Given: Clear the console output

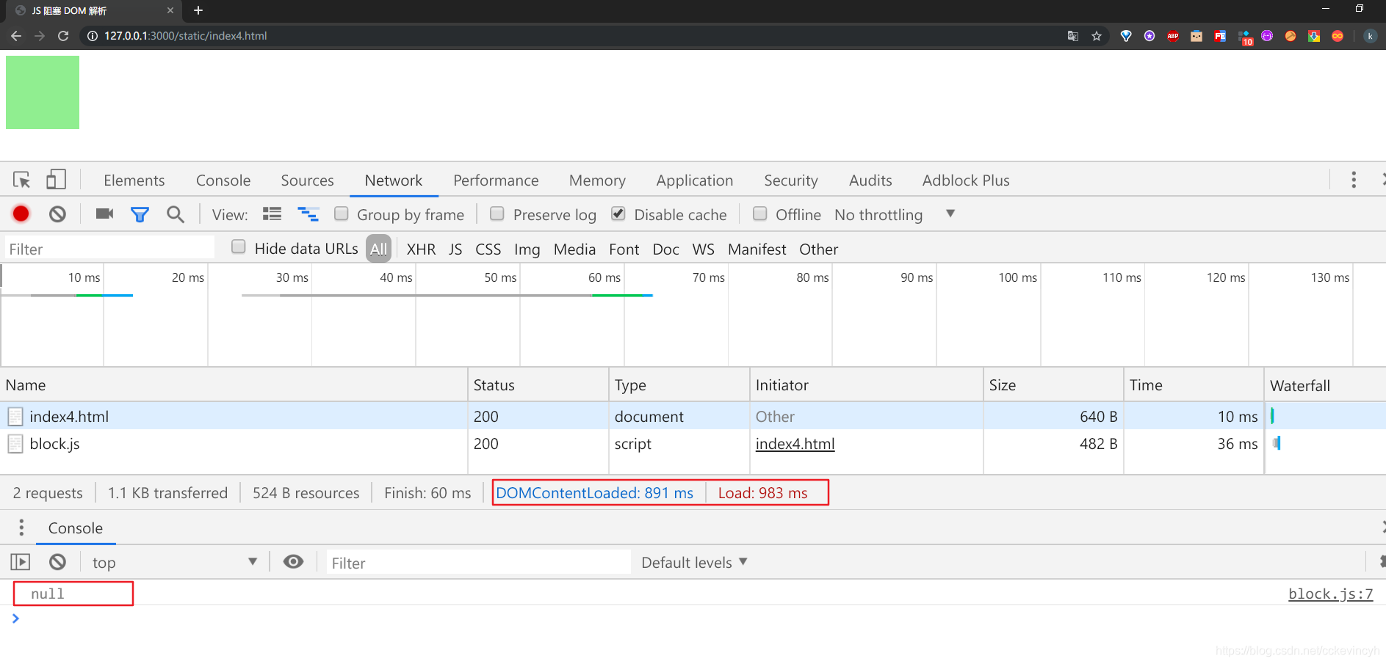Looking at the screenshot, I should 57,562.
